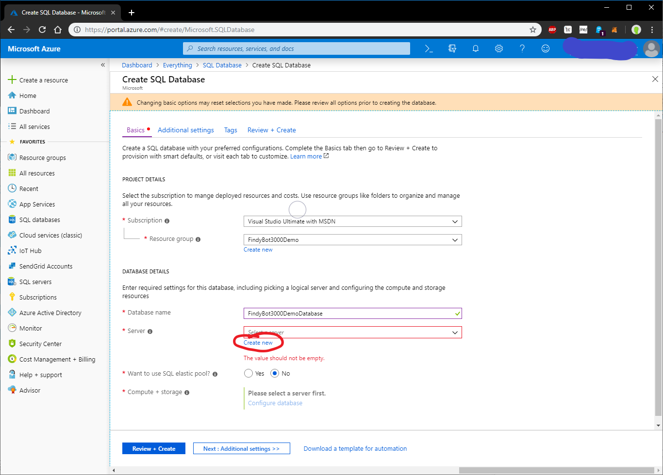The width and height of the screenshot is (663, 475).
Task: Click Create new under Server
Action: [x=258, y=343]
